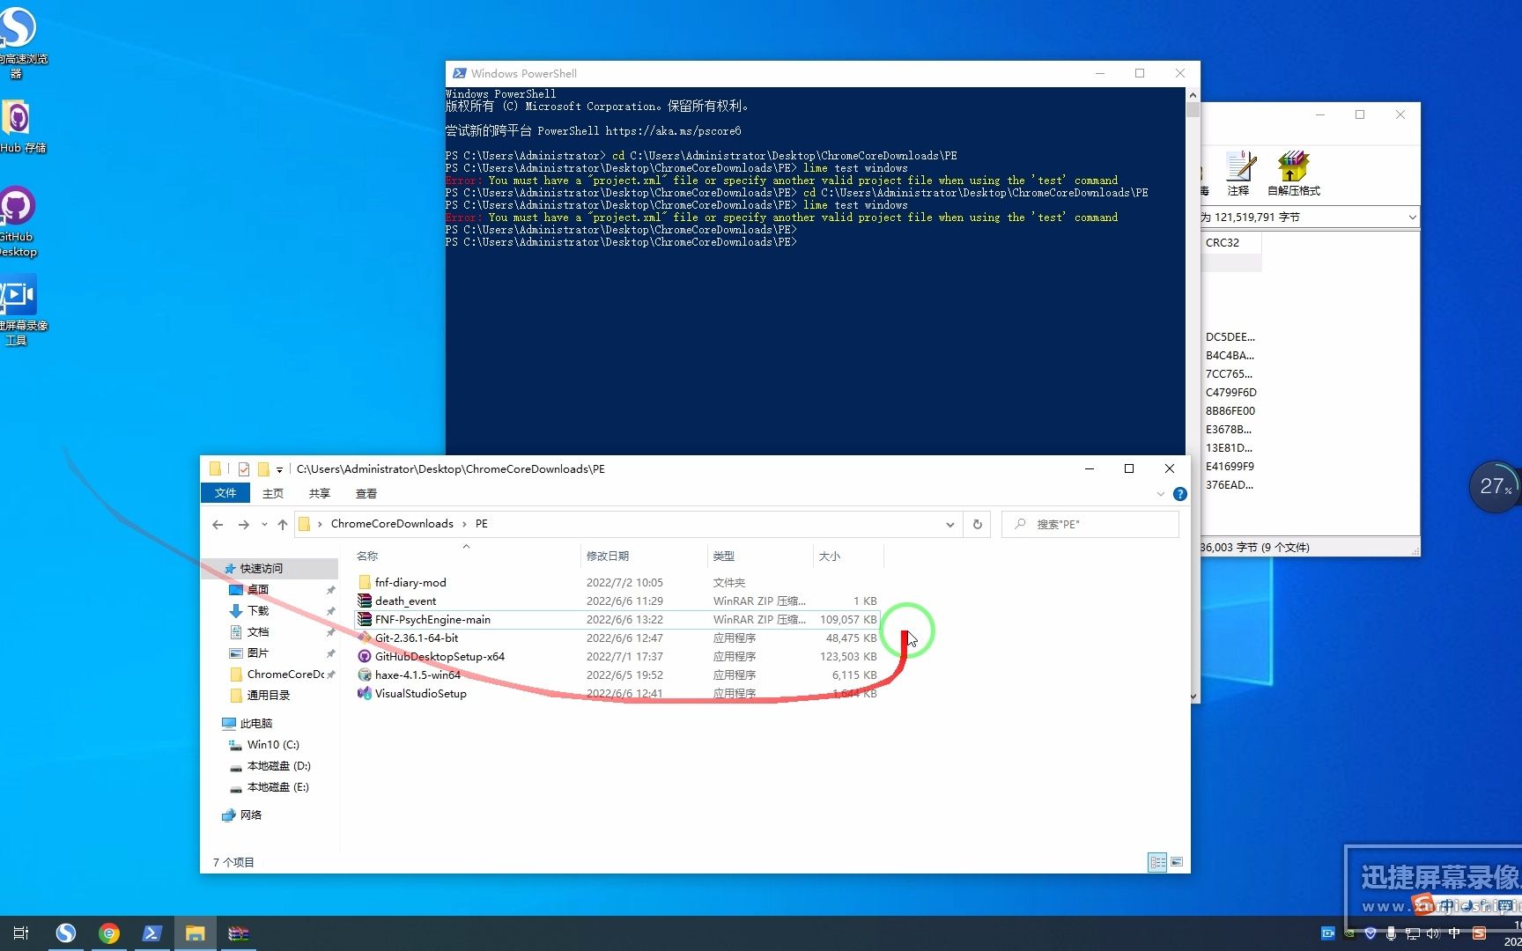
Task: Click WinRAR self-extracting format (自解压格式) tool
Action: pos(1293,173)
